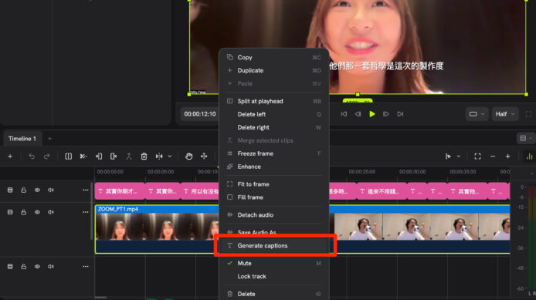This screenshot has width=536, height=300.
Task: Select the hand pan tool
Action: click(188, 157)
